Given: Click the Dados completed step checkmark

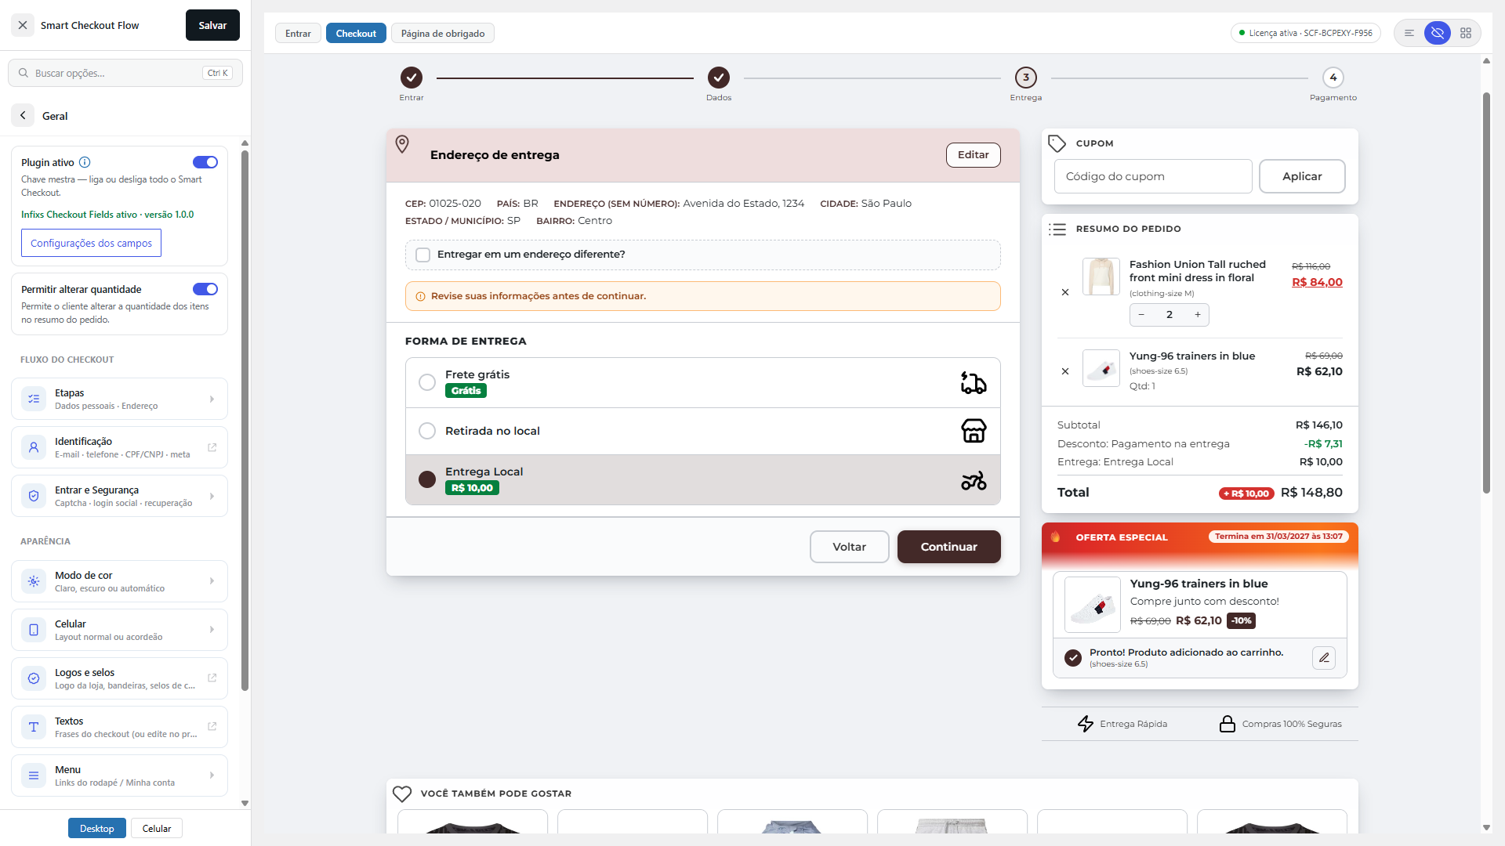Looking at the screenshot, I should pos(719,78).
